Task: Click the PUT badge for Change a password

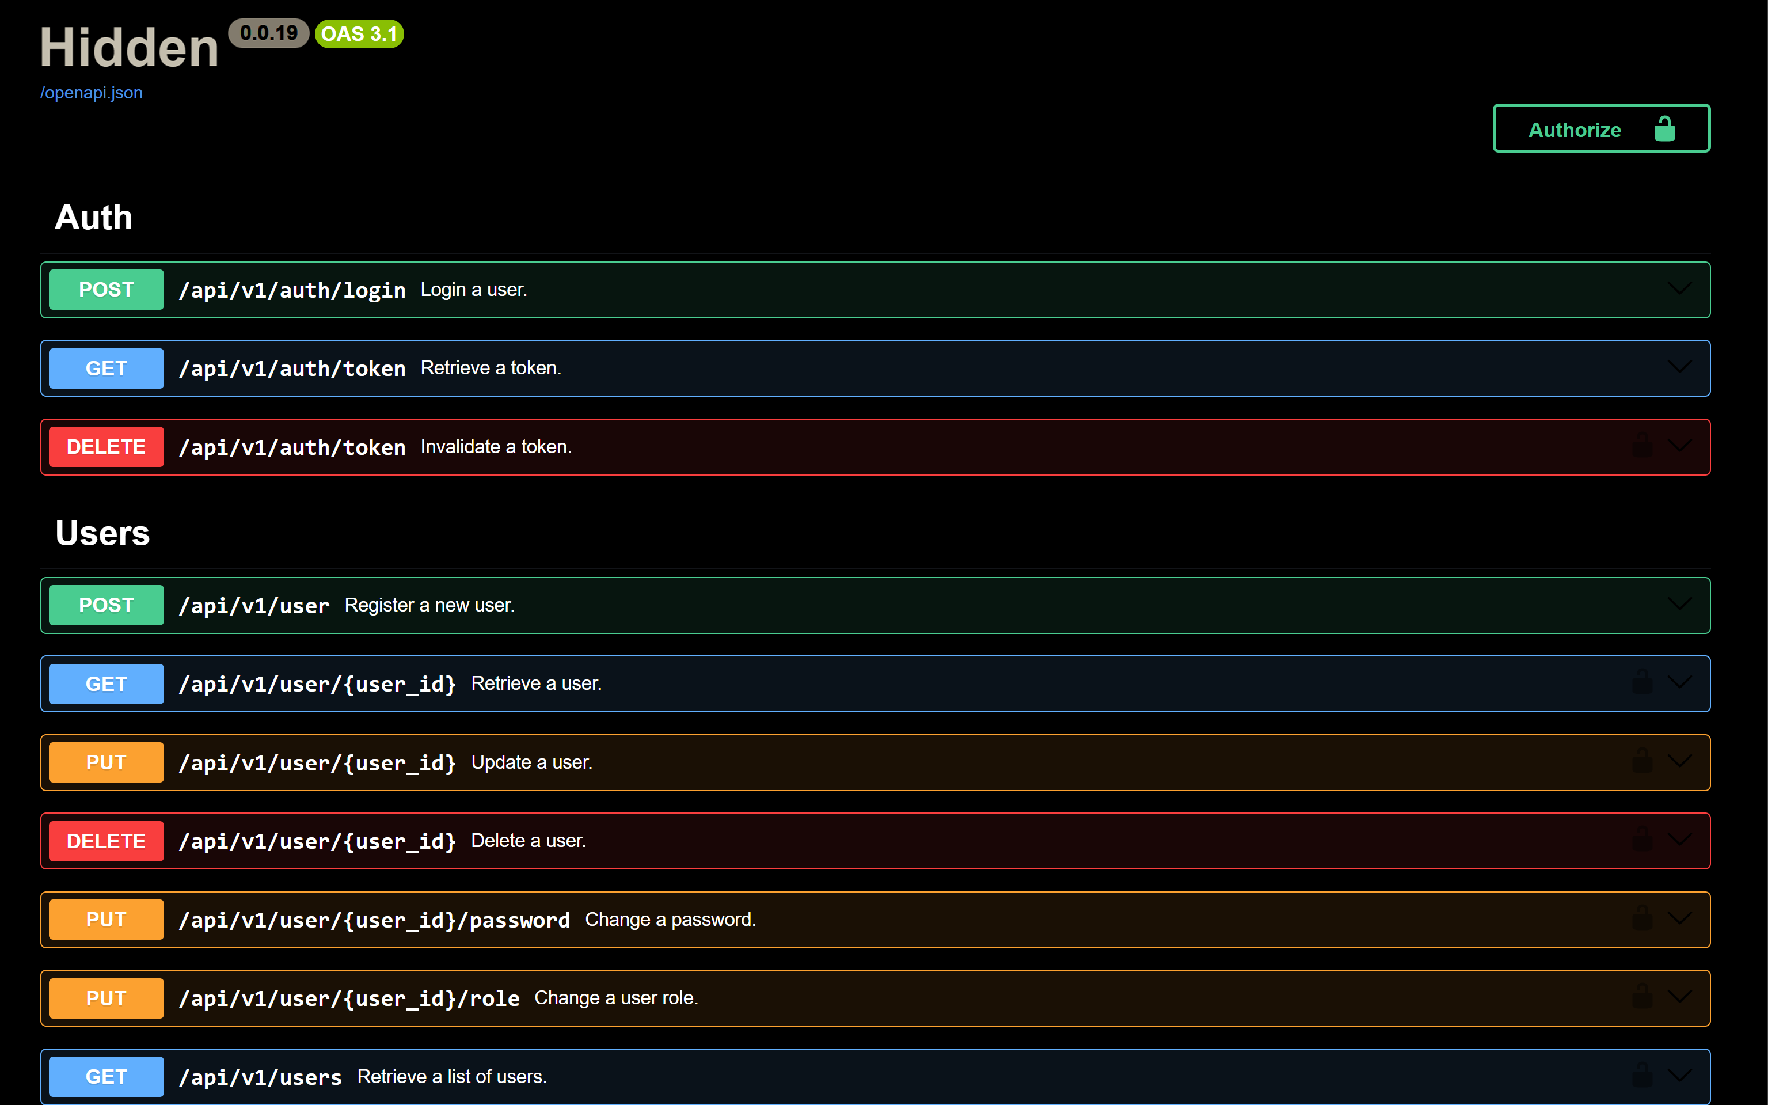Action: point(106,920)
